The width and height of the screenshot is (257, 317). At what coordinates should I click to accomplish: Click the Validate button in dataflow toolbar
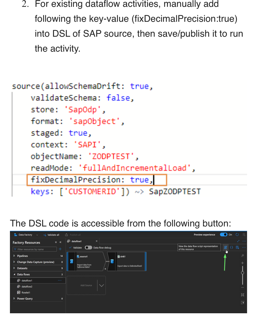click(75, 247)
